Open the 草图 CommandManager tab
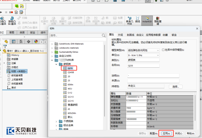 pyautogui.click(x=12, y=33)
